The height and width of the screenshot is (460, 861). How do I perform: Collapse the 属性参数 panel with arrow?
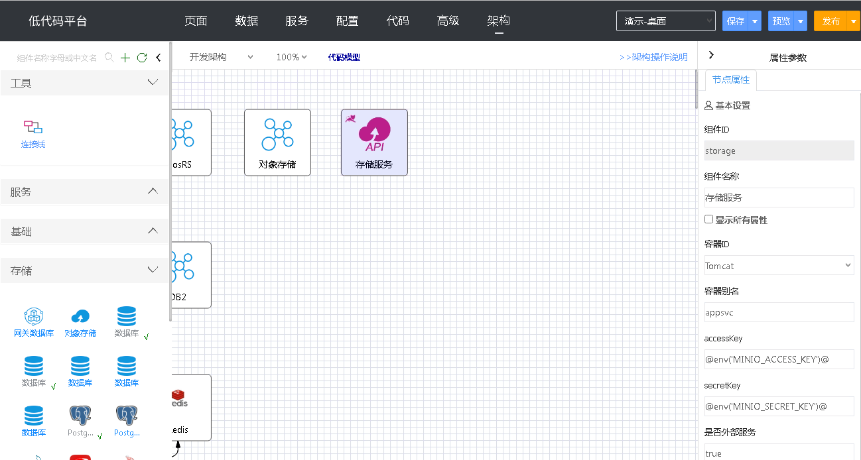tap(711, 55)
